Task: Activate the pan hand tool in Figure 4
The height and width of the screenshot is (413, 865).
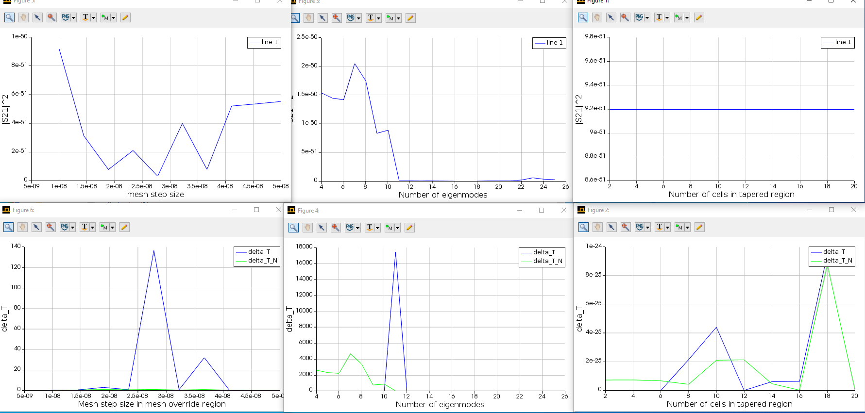Action: pyautogui.click(x=307, y=228)
